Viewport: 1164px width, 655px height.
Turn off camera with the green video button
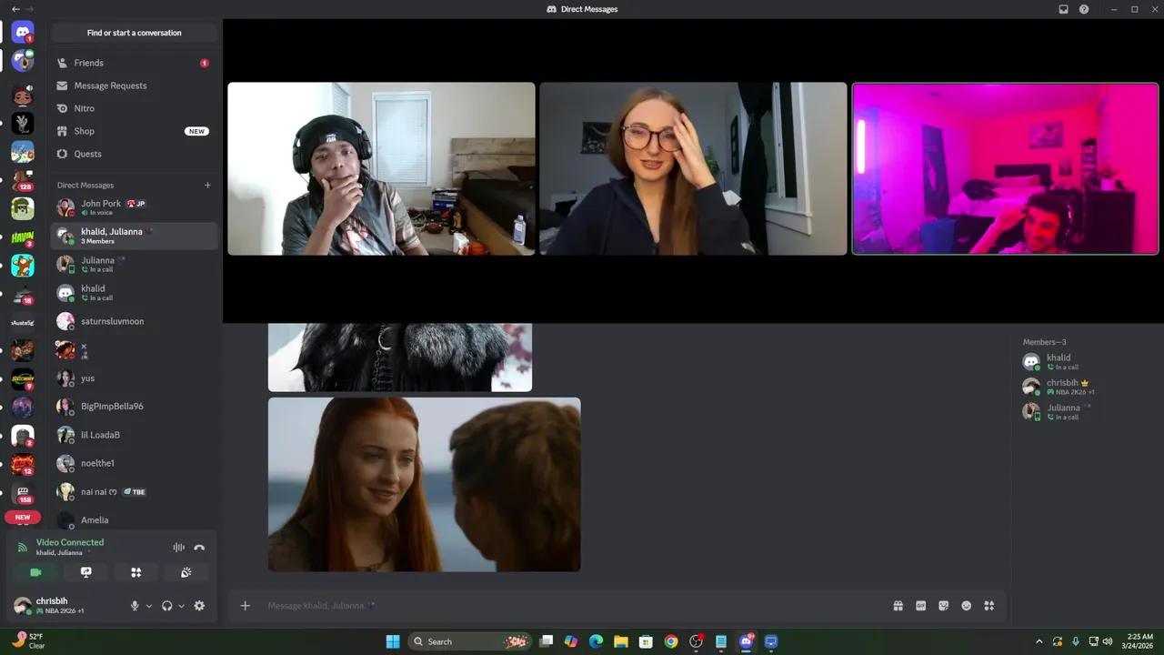(x=35, y=572)
